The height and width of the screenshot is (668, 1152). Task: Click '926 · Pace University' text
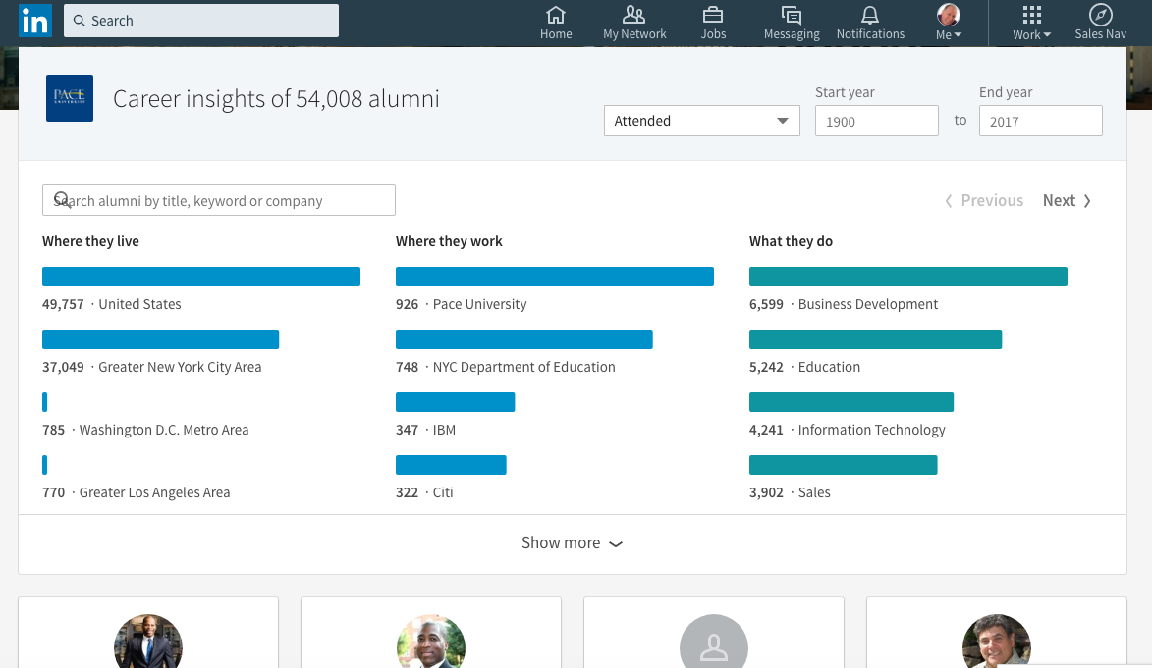tap(462, 304)
